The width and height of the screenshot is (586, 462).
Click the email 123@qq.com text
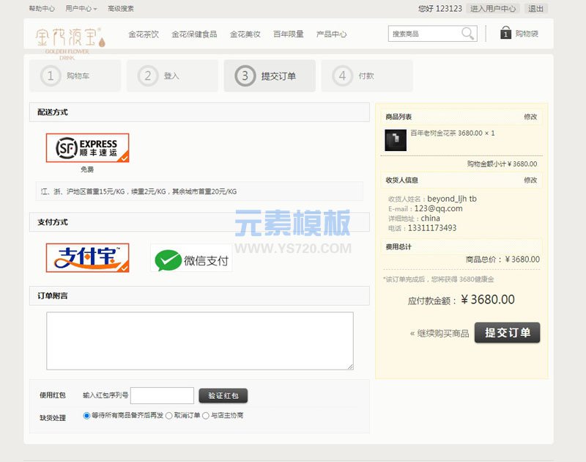pyautogui.click(x=438, y=208)
